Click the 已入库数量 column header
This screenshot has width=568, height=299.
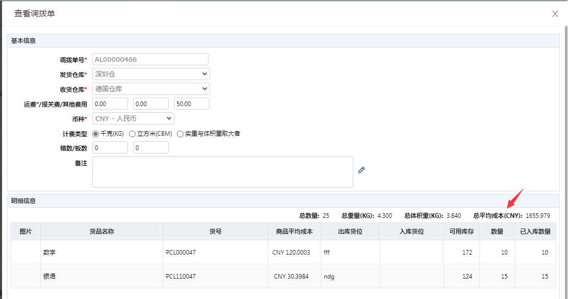(x=535, y=231)
